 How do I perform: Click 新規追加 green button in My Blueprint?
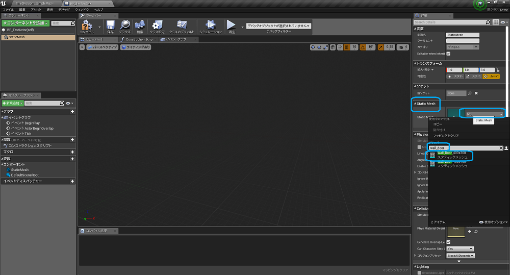click(13, 103)
